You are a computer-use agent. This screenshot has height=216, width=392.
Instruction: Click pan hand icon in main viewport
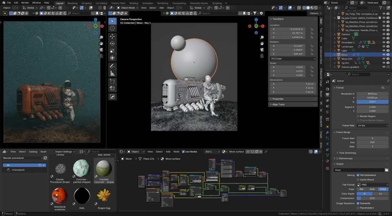click(262, 44)
